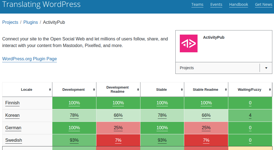Open the Teams menu item
Viewport: 274px width, 150px height.
click(197, 4)
